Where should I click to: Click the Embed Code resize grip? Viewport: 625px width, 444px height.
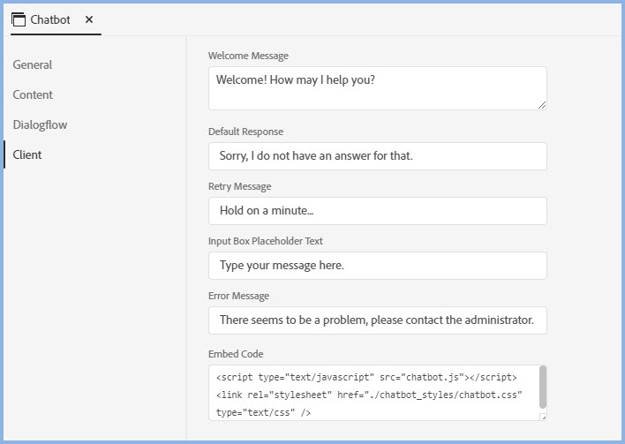tap(542, 417)
